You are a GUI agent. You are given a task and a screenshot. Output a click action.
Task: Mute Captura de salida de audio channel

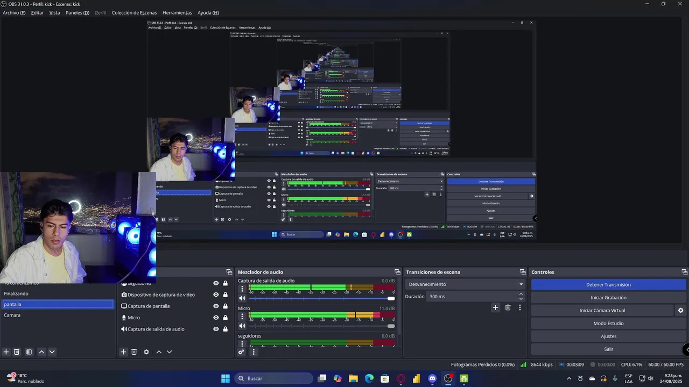click(242, 298)
